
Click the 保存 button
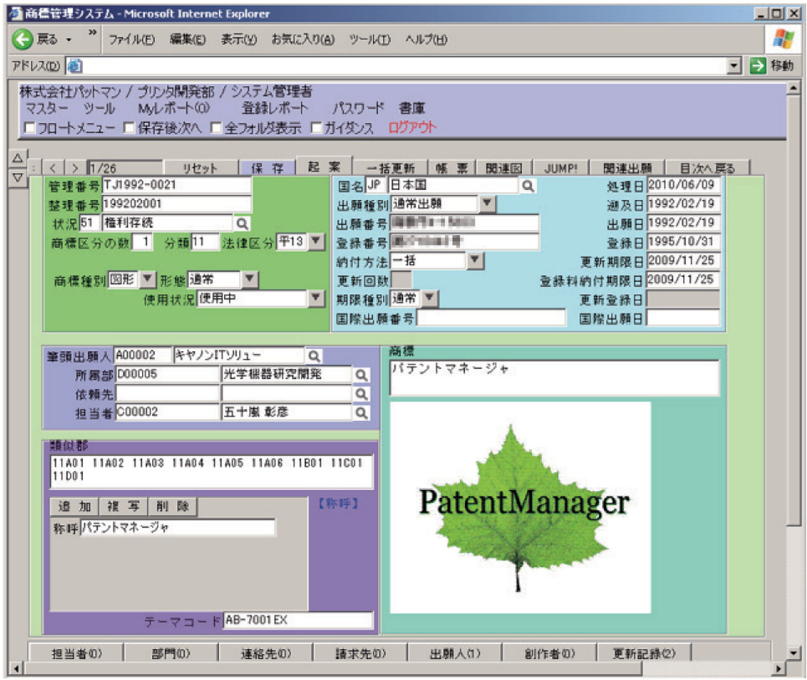click(267, 168)
